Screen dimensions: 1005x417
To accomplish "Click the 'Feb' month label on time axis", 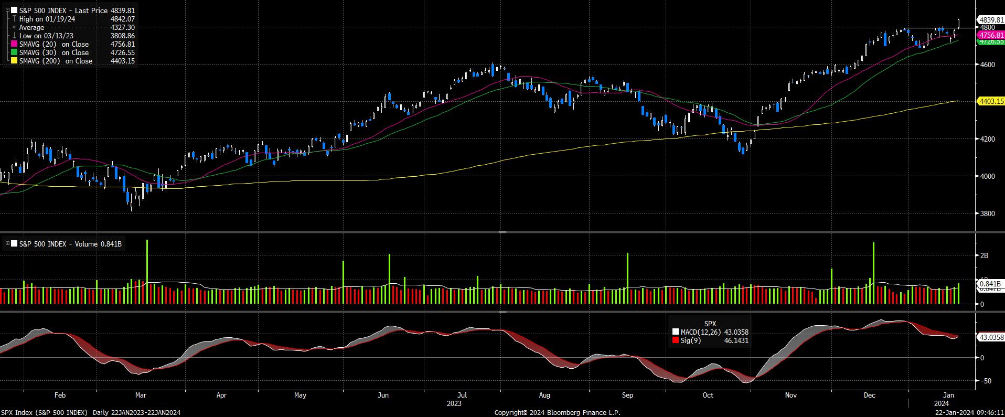I will (x=60, y=395).
